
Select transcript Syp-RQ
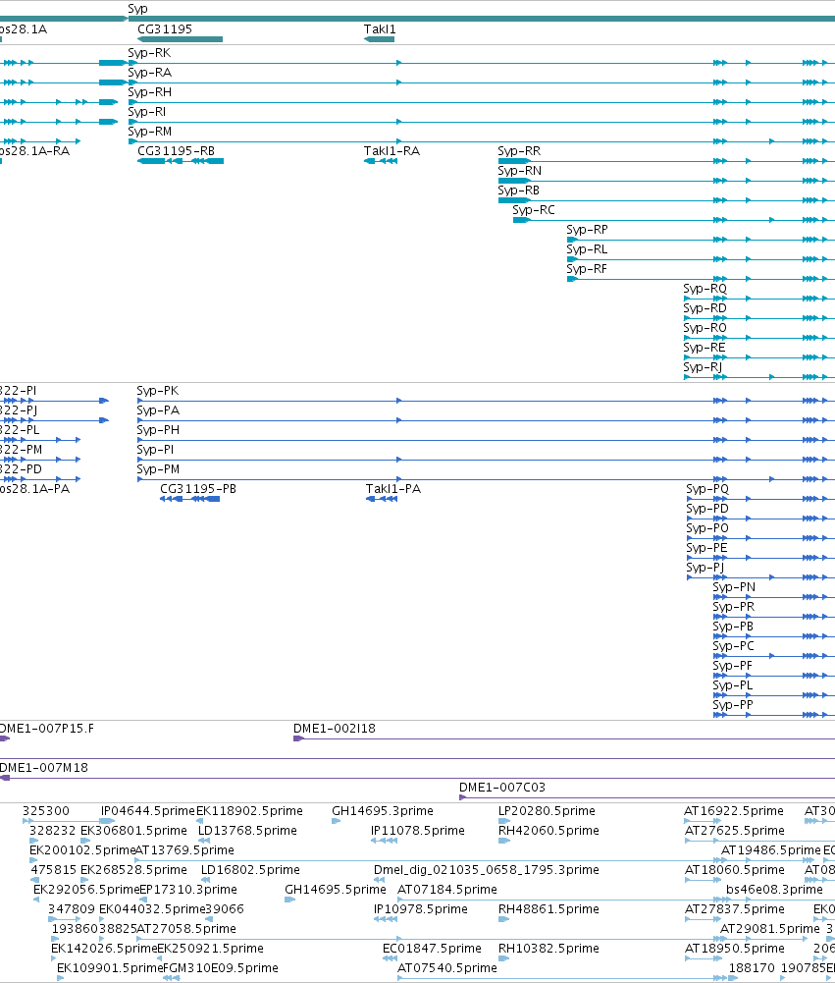coord(705,289)
